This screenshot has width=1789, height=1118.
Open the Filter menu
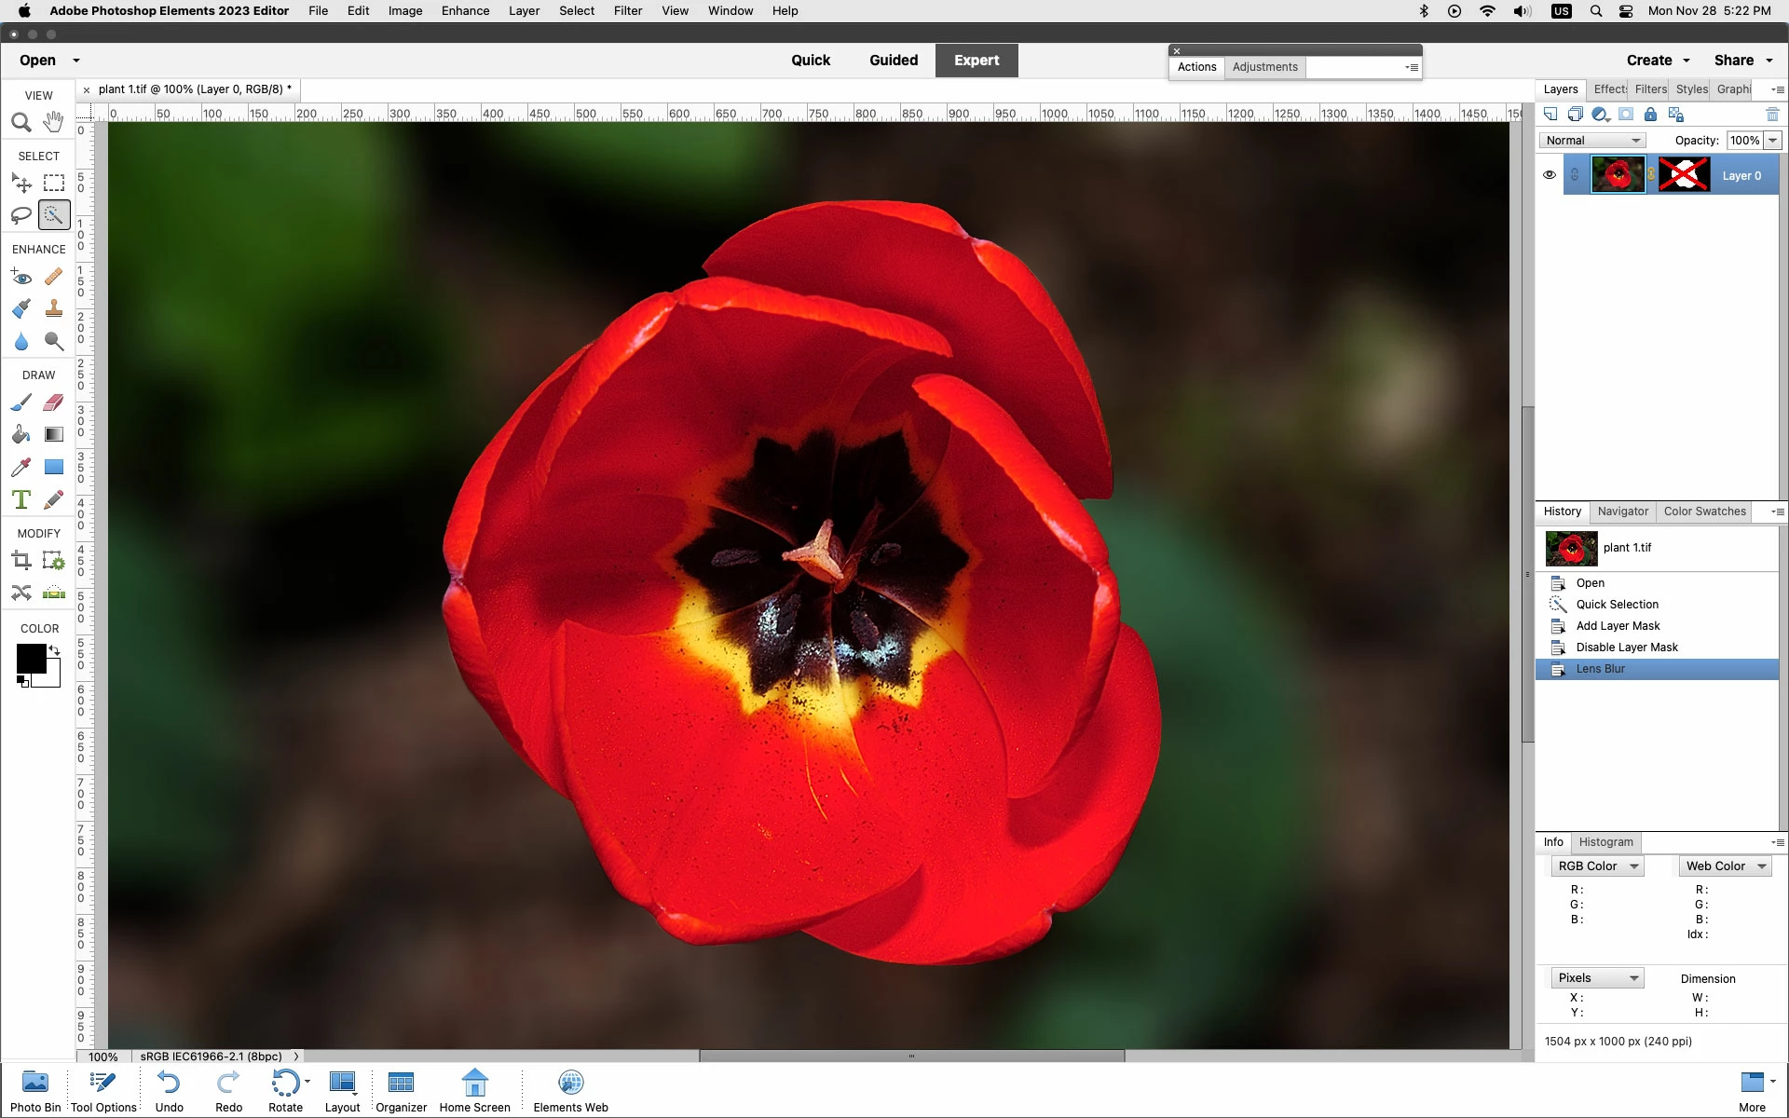coord(627,11)
